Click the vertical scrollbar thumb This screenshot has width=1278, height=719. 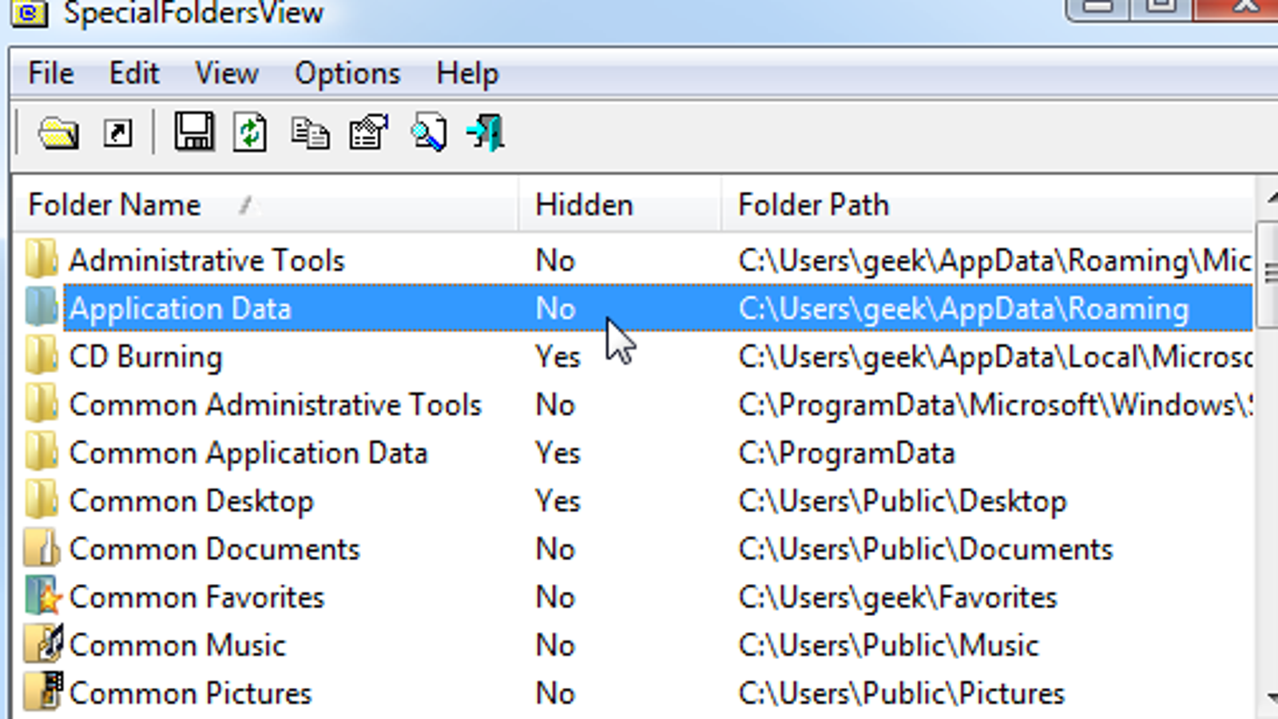[1268, 274]
